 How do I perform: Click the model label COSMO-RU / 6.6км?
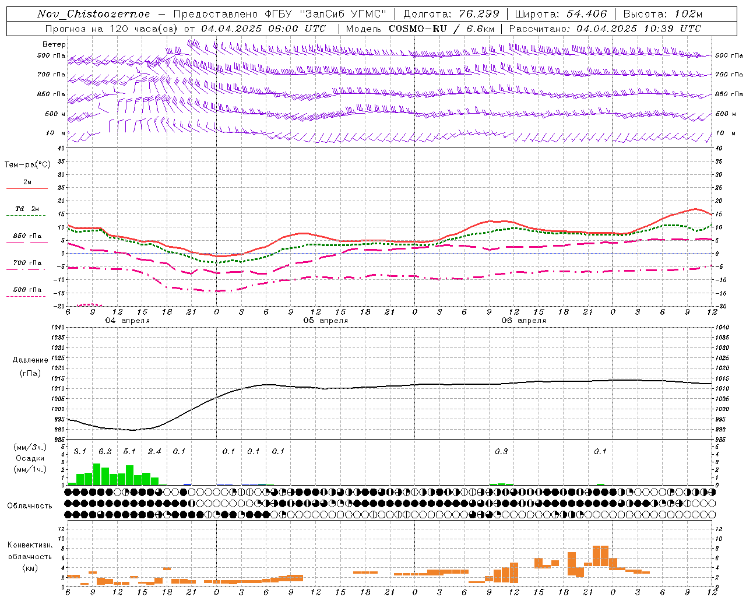441,29
